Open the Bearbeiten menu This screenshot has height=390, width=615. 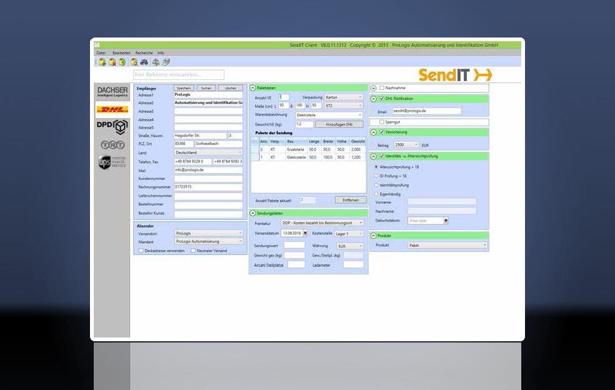(x=122, y=52)
